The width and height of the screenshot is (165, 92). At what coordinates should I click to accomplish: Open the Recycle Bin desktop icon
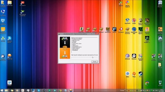(x=160, y=83)
